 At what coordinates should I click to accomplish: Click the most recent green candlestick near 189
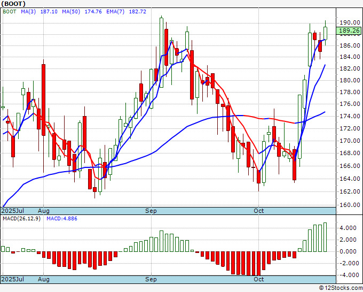[x=325, y=33]
